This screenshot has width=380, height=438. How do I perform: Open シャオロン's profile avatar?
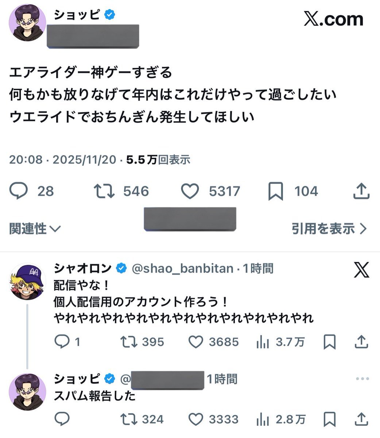(x=27, y=281)
